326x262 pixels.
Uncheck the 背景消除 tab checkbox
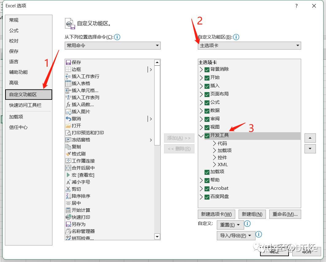pyautogui.click(x=207, y=69)
